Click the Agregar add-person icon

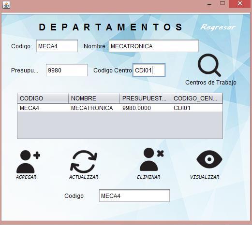(28, 162)
